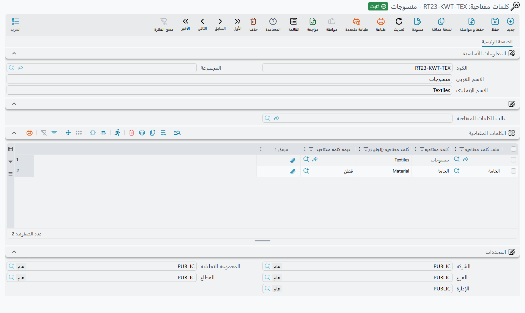Open the column menu for قيمة كلمة مفتاحية
Screen dimensions: 525x313
[305, 149]
